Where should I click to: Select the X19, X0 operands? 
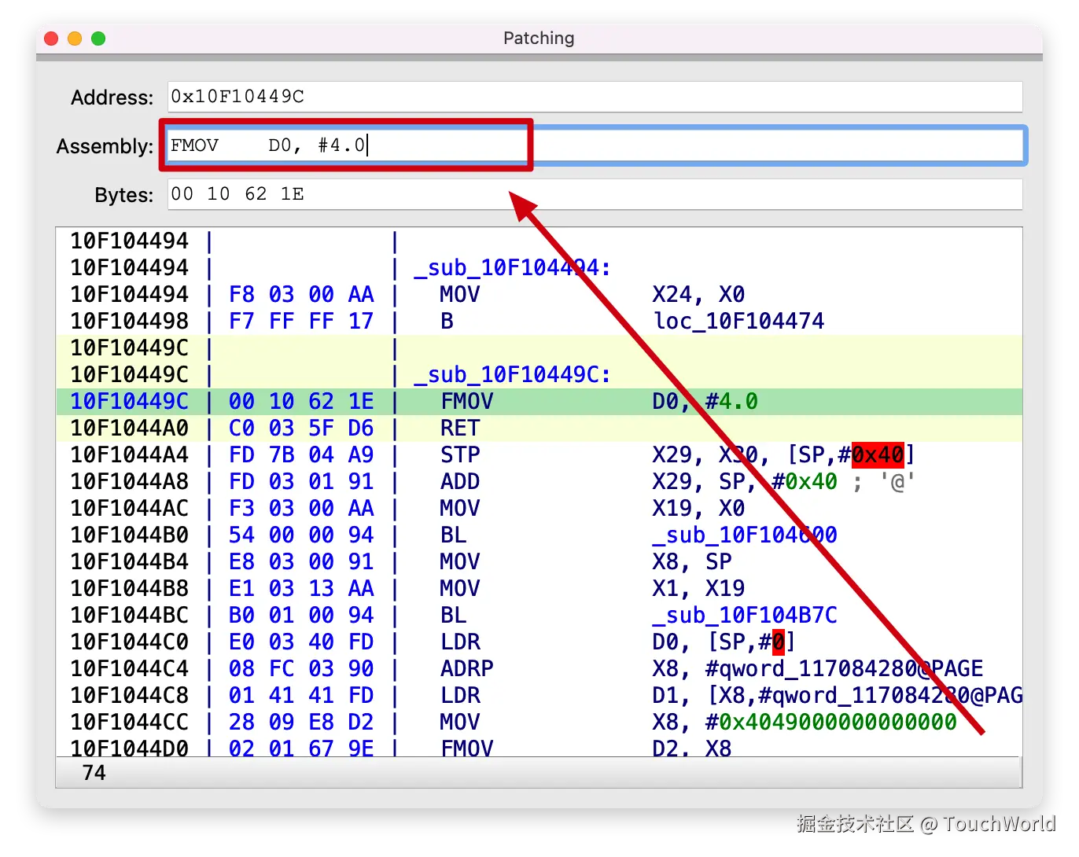pos(698,508)
